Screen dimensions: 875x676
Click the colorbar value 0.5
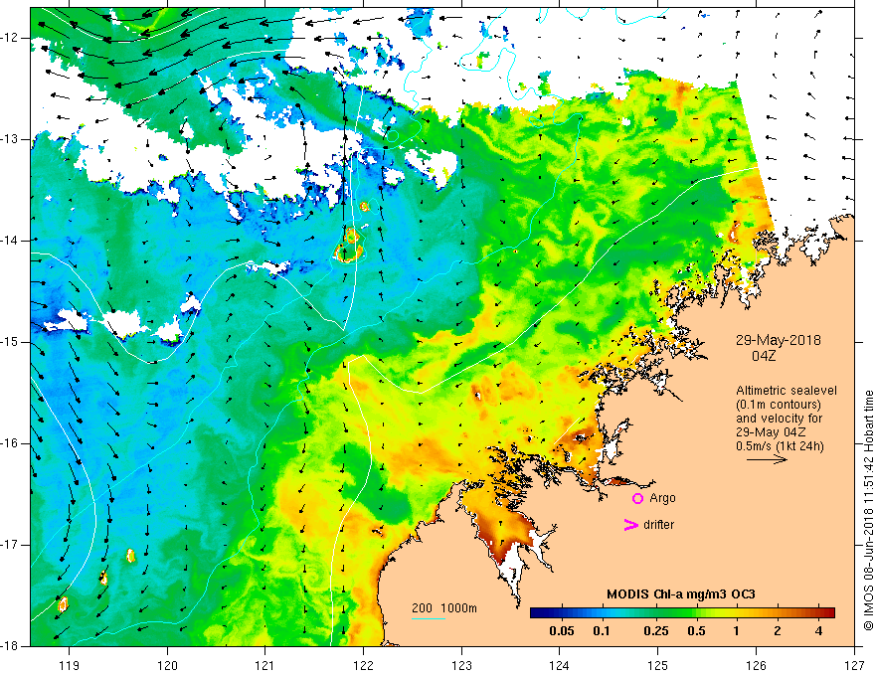point(696,631)
